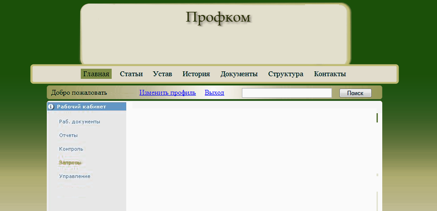Select Контроль in sidebar
Image resolution: width=437 pixels, height=211 pixels.
(71, 149)
